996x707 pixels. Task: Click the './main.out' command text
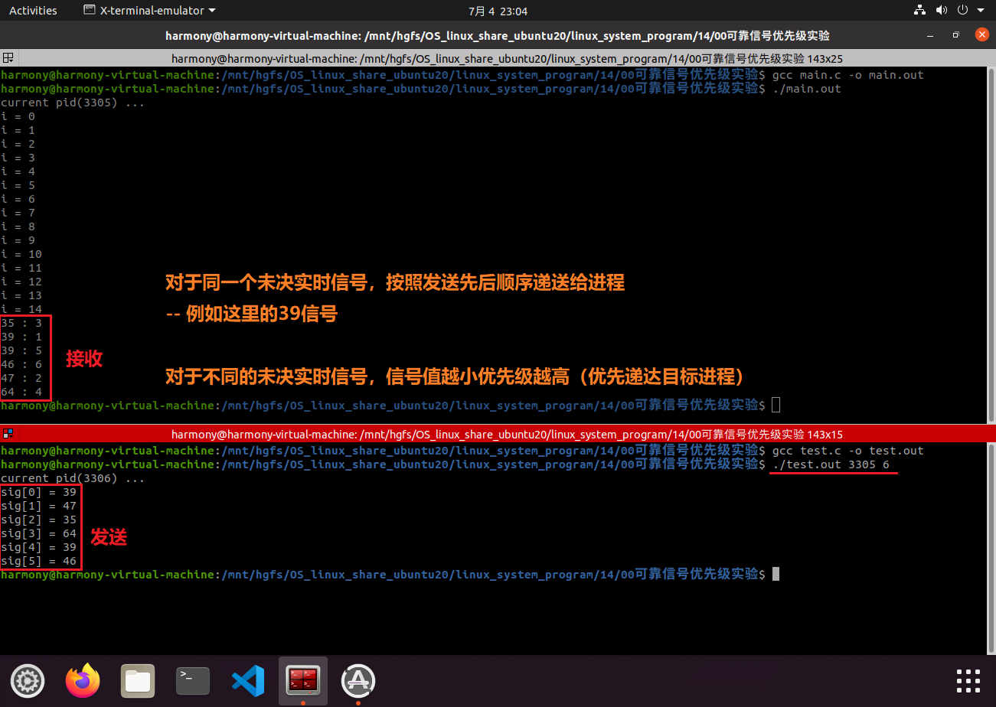pos(807,89)
